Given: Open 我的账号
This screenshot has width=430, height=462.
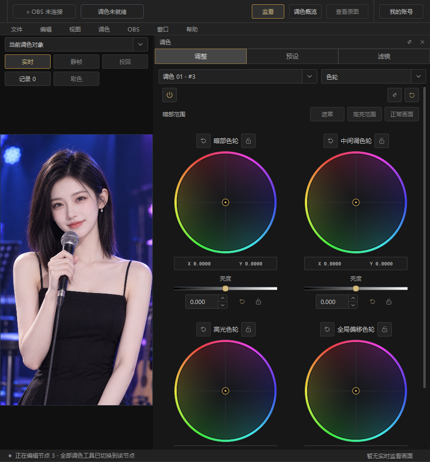Looking at the screenshot, I should (401, 11).
